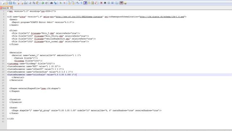Viewport: 232px width, 131px height.
Task: Open the user defined language icon
Action: click(89, 3)
